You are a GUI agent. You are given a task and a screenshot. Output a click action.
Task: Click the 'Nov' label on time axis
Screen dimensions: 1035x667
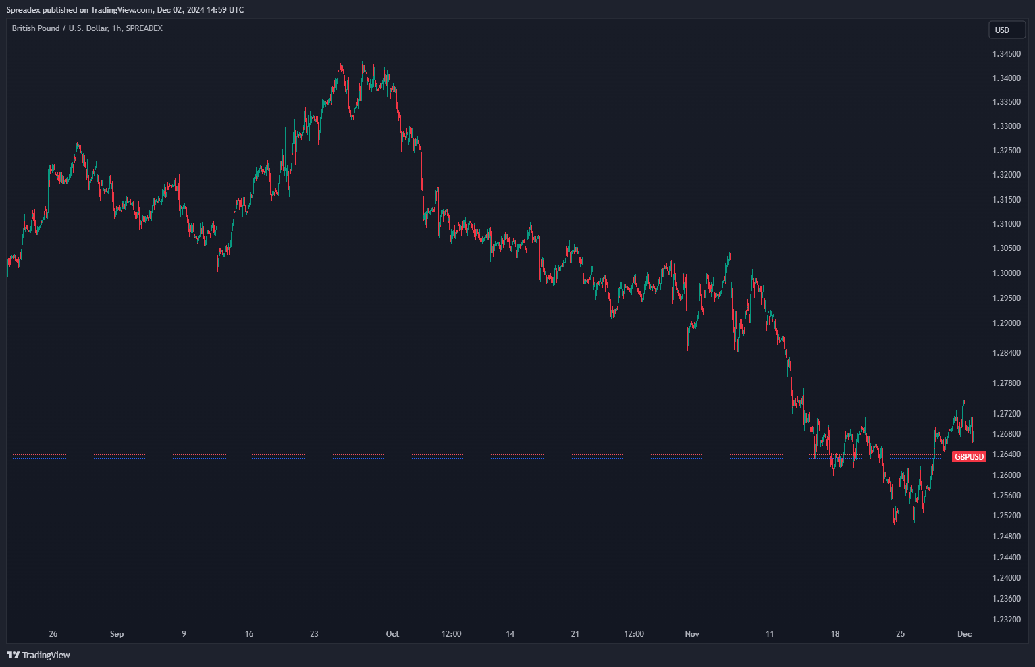(x=692, y=634)
